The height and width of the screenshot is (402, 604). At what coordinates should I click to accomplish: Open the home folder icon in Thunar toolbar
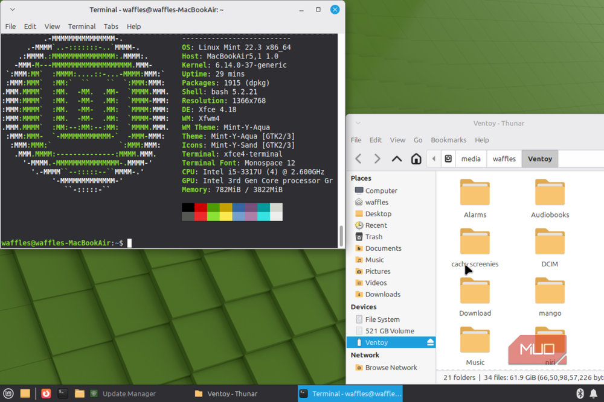416,159
